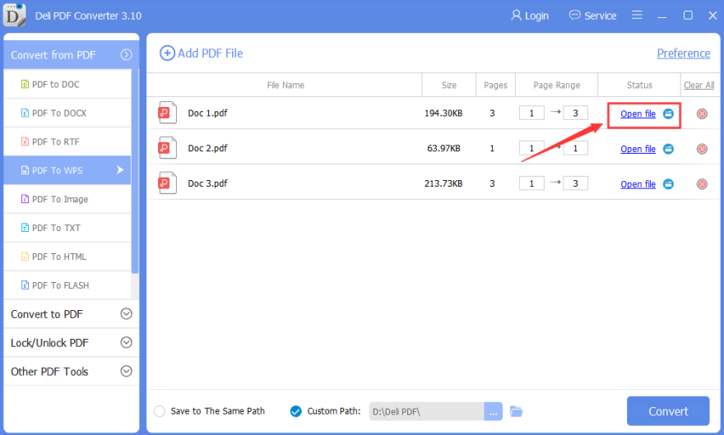This screenshot has width=724, height=435.
Task: Expand the Convert to PDF section
Action: click(126, 313)
